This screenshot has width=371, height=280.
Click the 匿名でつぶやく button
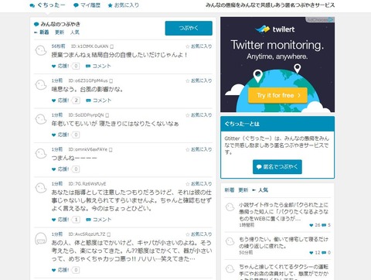277,167
